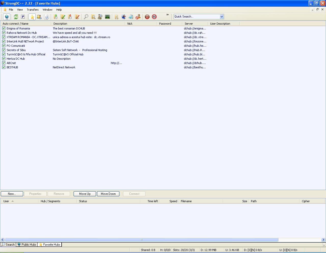Viewport: 326px width, 253px height.
Task: Open the Transfers menu
Action: tap(33, 10)
